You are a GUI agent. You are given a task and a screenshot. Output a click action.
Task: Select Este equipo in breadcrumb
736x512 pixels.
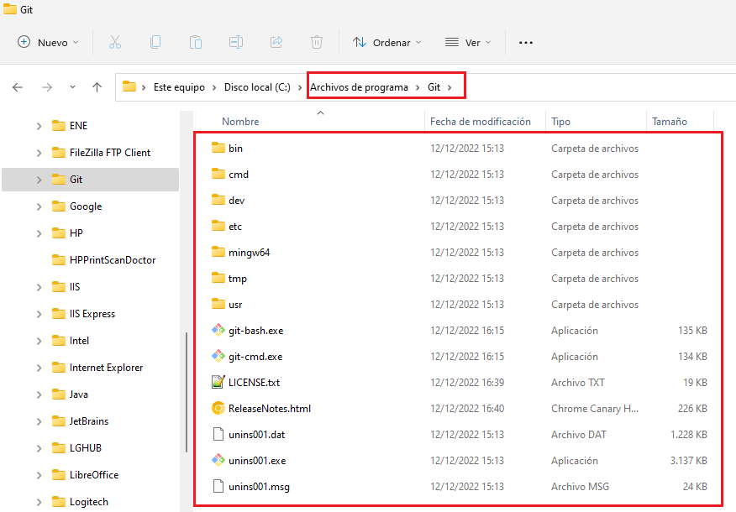pos(179,87)
